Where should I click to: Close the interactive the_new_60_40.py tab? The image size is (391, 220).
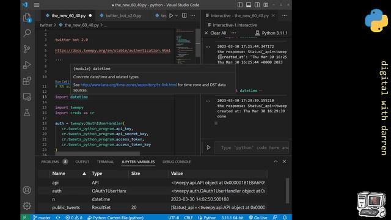tap(273, 15)
